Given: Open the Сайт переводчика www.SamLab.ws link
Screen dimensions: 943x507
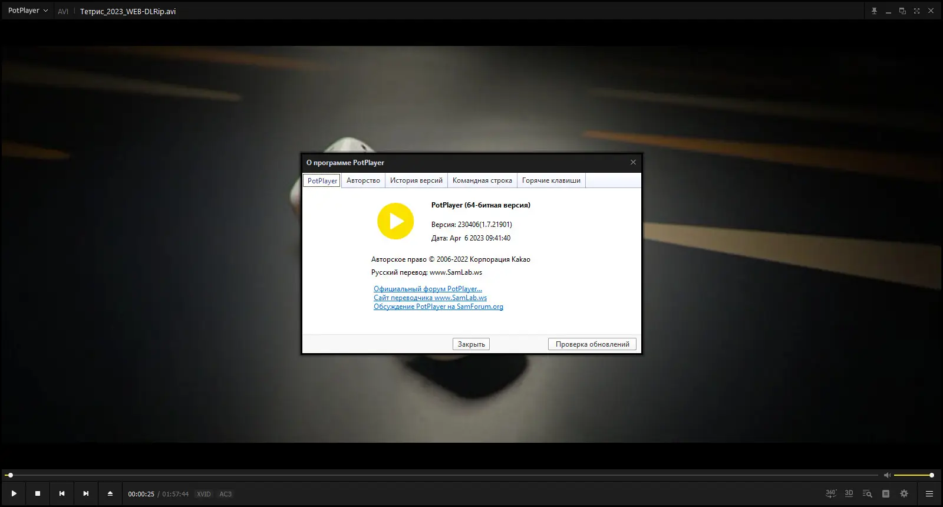Looking at the screenshot, I should pos(430,298).
